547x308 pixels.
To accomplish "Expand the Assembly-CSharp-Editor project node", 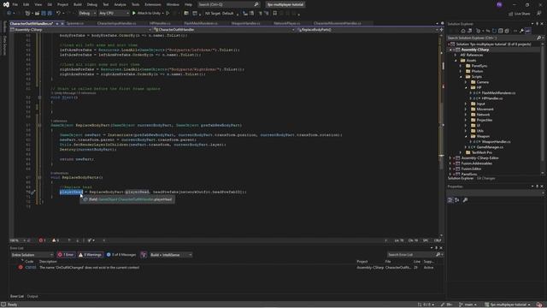I will (x=450, y=157).
